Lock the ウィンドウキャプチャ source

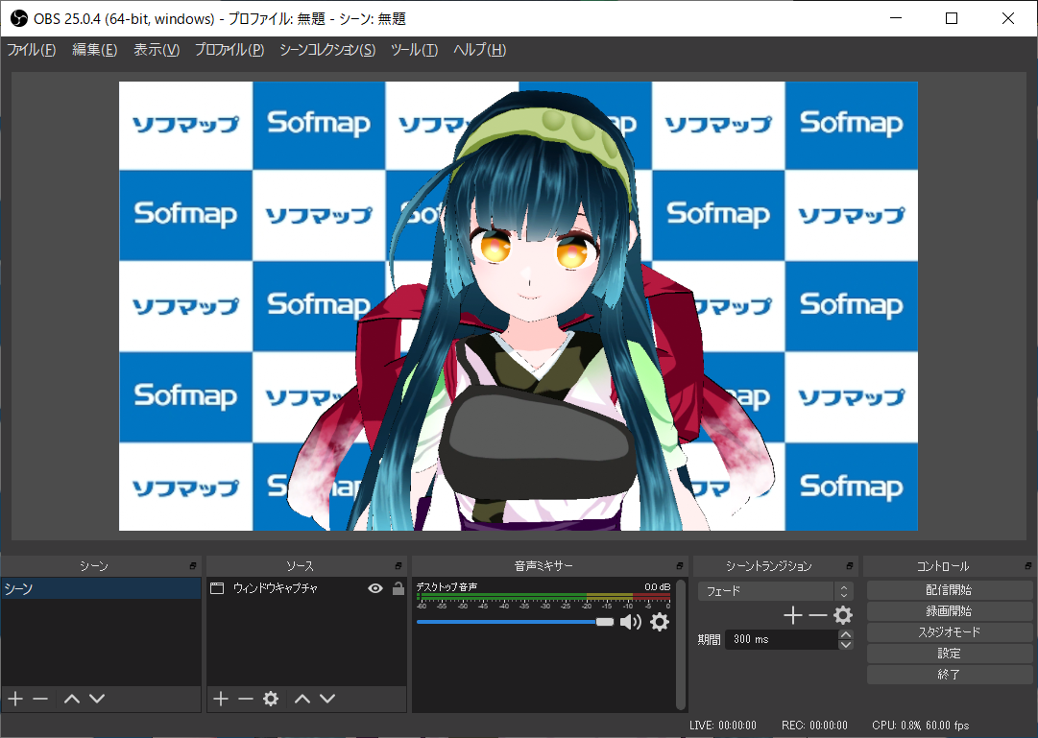(398, 588)
